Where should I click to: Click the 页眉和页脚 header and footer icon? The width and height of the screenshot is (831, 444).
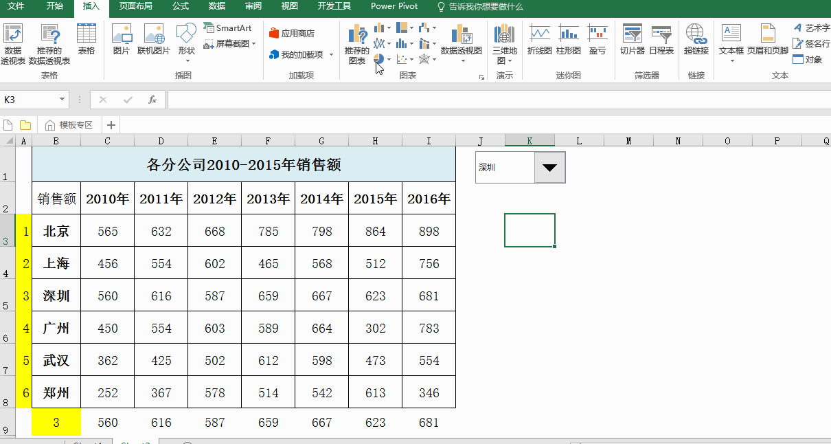click(x=767, y=39)
